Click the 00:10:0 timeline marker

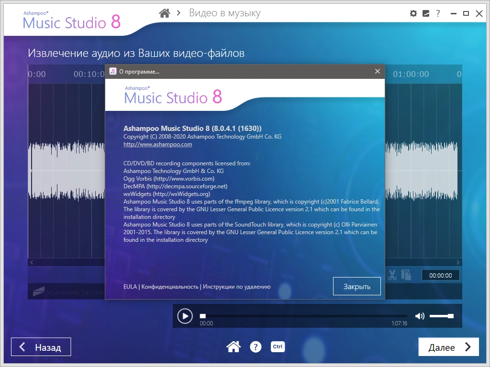89,74
